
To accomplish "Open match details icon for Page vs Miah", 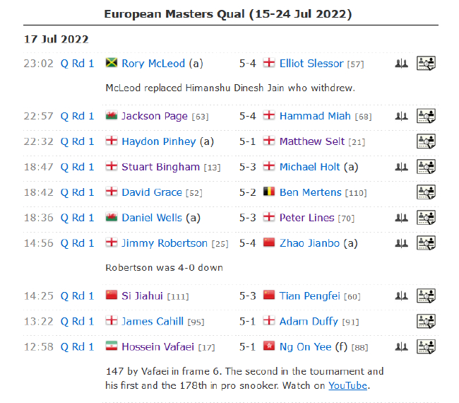I will point(426,116).
